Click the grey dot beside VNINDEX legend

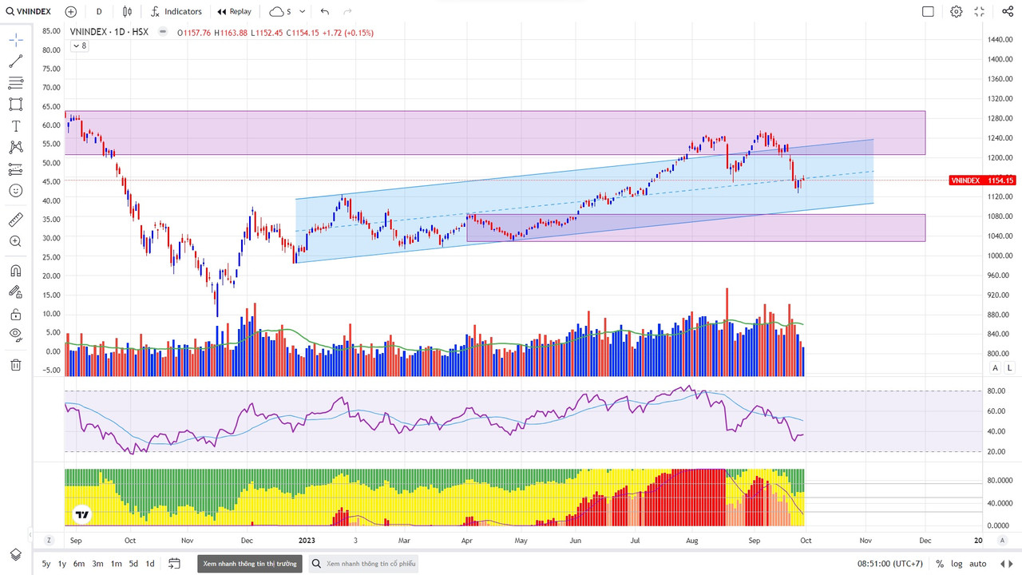[163, 33]
